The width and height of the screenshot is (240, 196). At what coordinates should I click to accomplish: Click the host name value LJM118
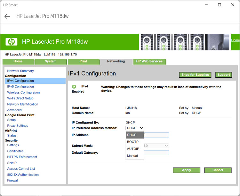(131, 108)
